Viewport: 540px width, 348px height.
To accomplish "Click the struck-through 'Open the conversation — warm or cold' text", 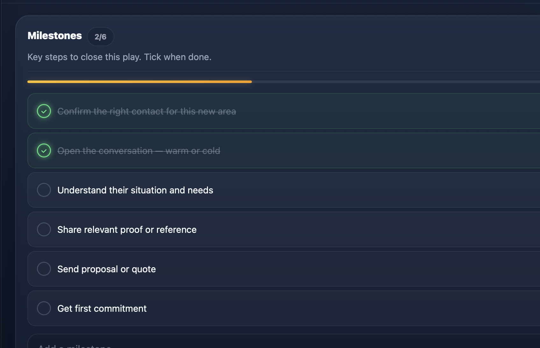I will coord(139,151).
